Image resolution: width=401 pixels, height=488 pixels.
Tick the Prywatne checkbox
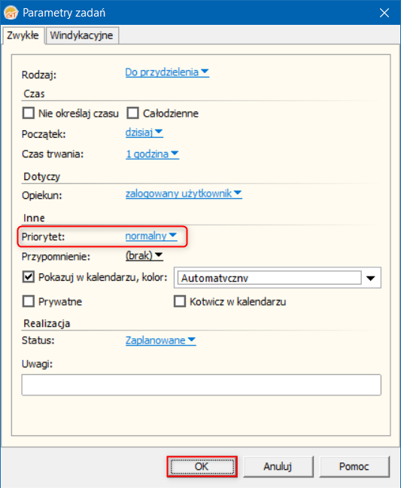pos(29,301)
